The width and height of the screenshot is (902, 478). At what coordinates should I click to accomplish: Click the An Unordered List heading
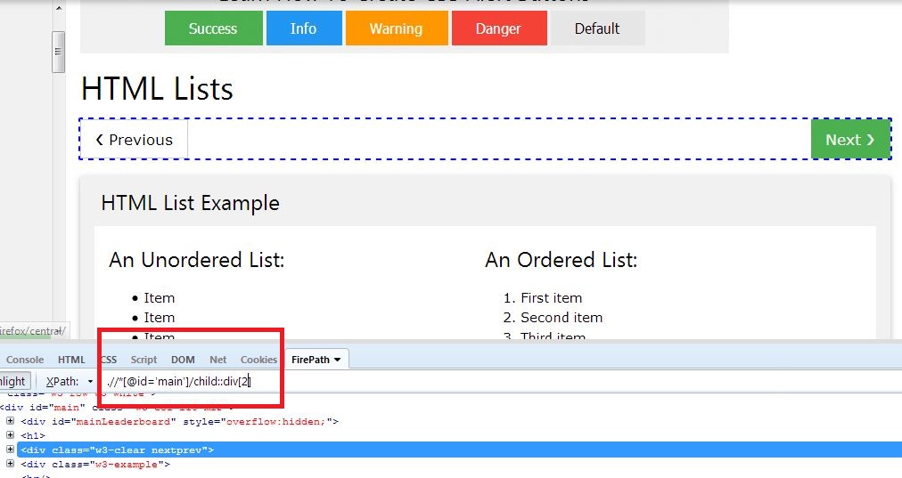click(197, 260)
